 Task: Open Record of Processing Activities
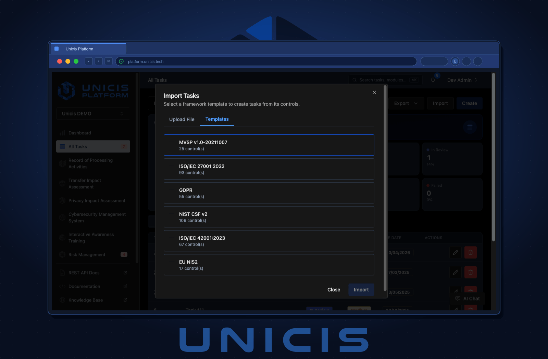click(93, 163)
